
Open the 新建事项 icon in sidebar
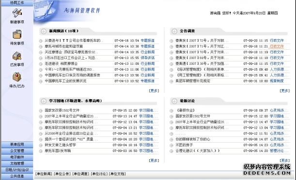coord(17,13)
